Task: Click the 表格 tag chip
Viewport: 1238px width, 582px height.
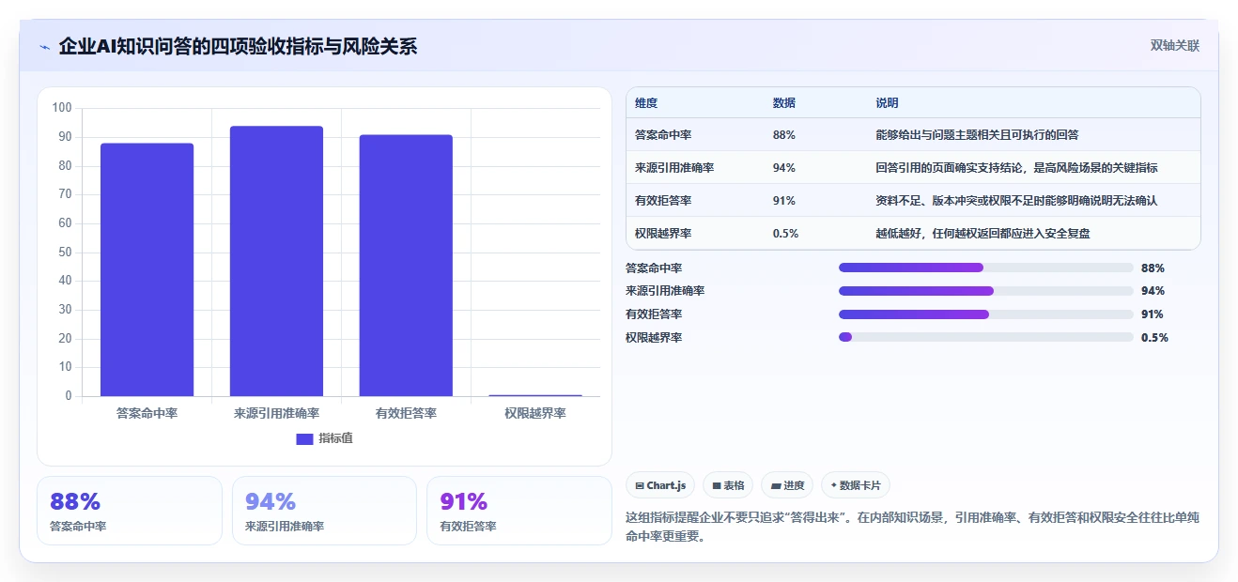Action: [728, 485]
